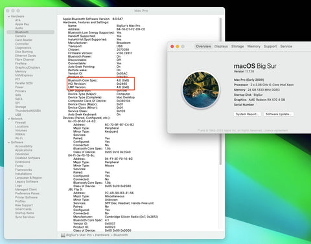Screen dimensions: 311x244
Task: Click the Bluetooth Core Spec 4.0 (0x6) value
Action: pyautogui.click(x=122, y=80)
